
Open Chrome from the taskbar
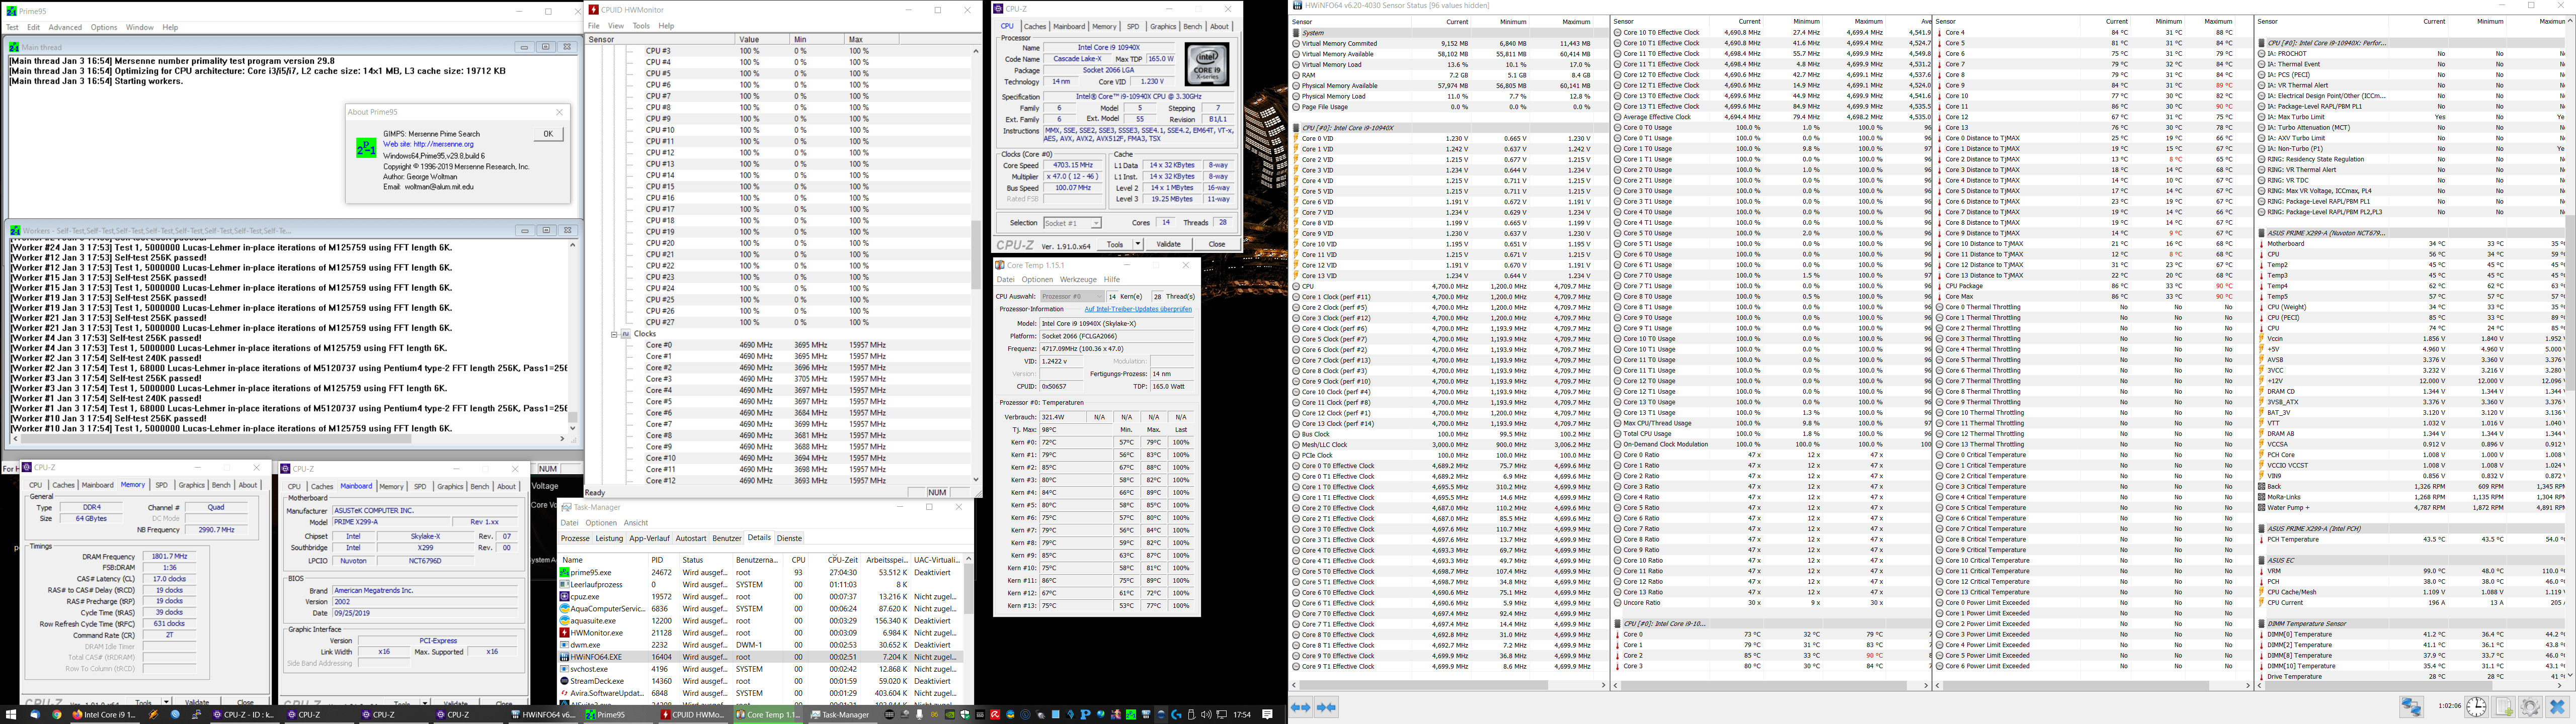coord(57,714)
